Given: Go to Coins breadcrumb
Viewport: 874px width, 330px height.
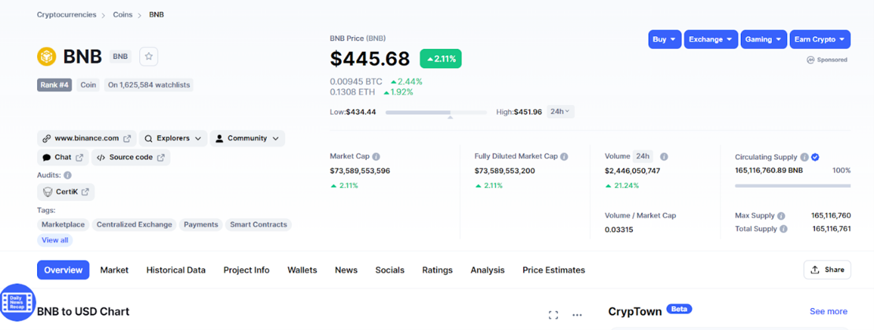Looking at the screenshot, I should [x=122, y=15].
